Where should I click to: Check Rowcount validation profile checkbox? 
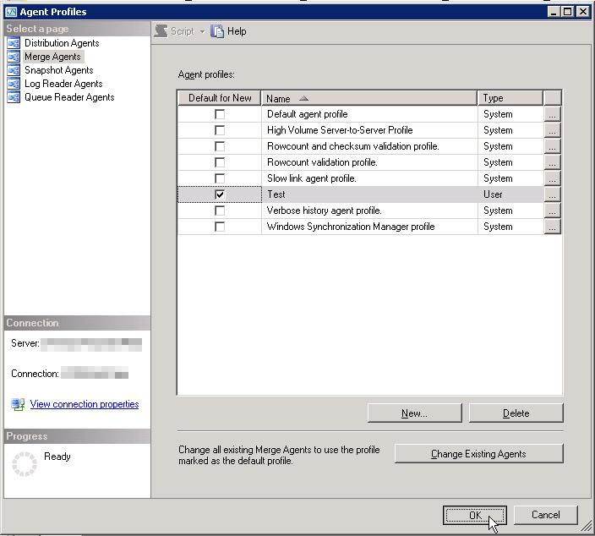coord(220,162)
